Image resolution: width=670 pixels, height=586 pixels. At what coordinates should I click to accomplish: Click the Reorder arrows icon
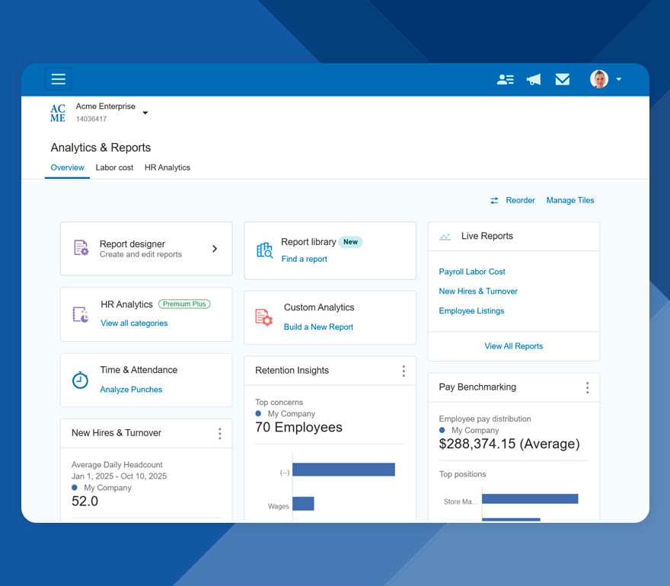(x=494, y=200)
